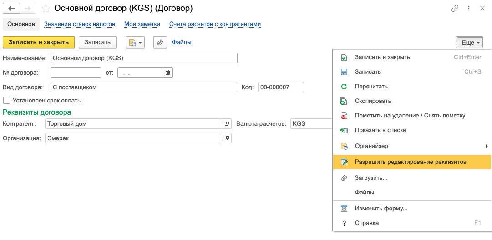Go forward with the right arrow button
This screenshot has width=492, height=240.
28,9
